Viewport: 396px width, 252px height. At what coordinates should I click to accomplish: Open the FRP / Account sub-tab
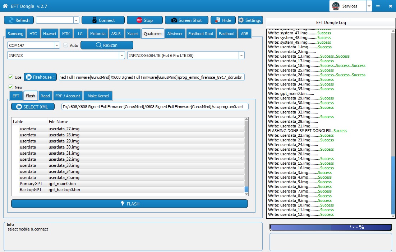point(68,96)
